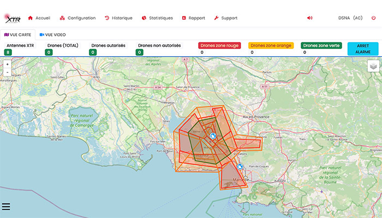
Task: Click the red power logout icon
Action: click(374, 18)
